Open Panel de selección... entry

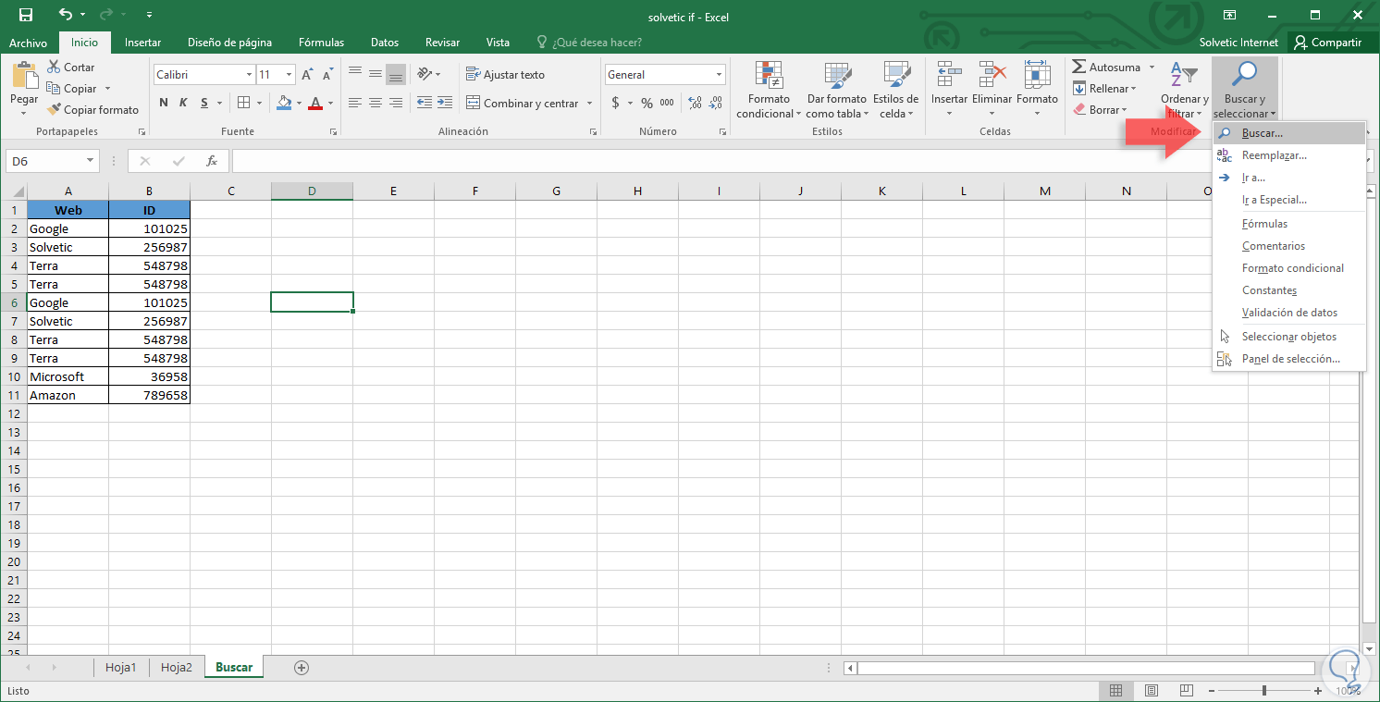click(1288, 359)
